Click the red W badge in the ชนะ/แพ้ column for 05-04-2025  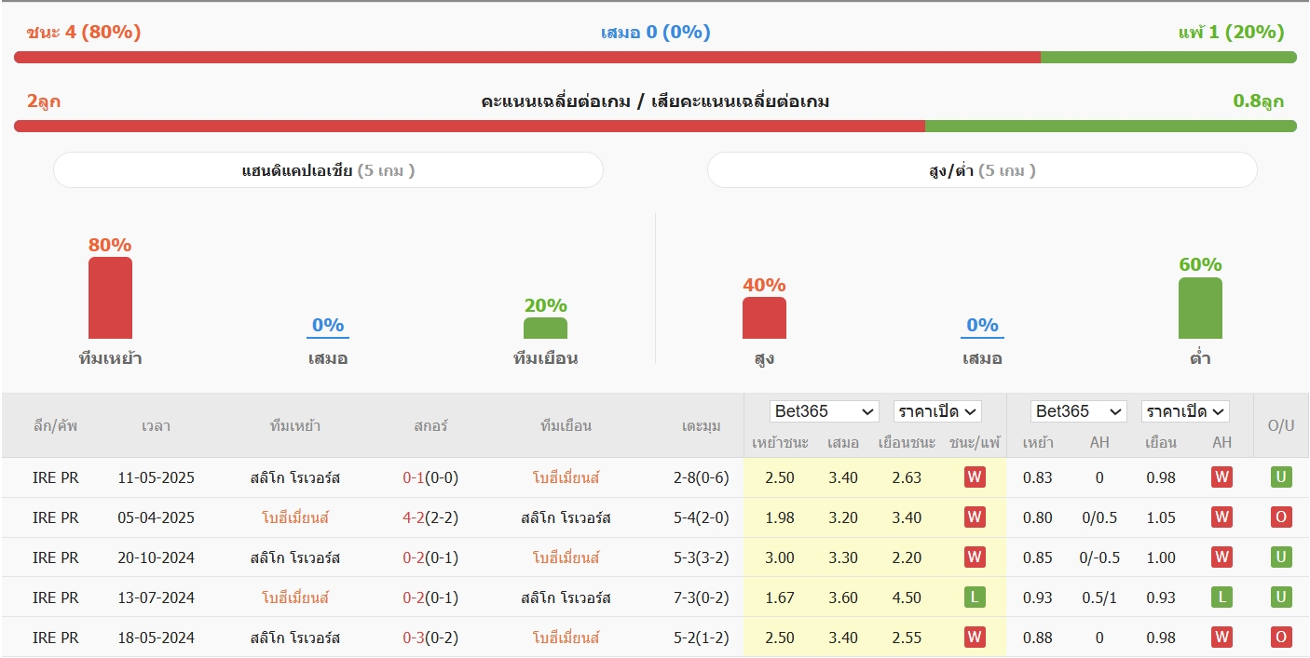click(975, 517)
